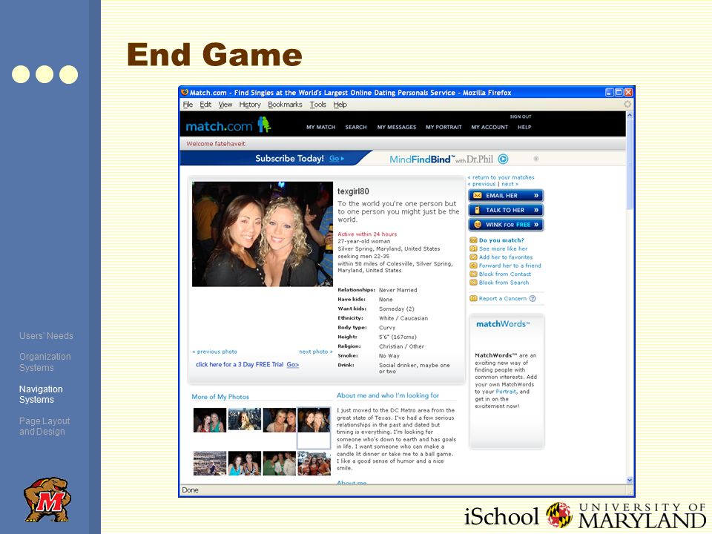Click the next photo link

[316, 352]
